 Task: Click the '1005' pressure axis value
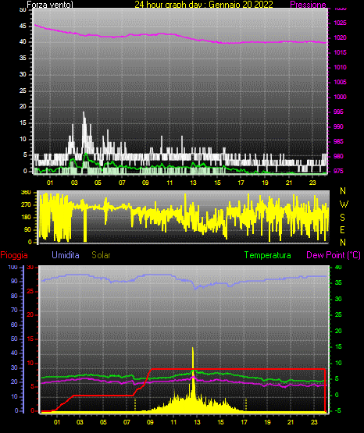coord(340,82)
